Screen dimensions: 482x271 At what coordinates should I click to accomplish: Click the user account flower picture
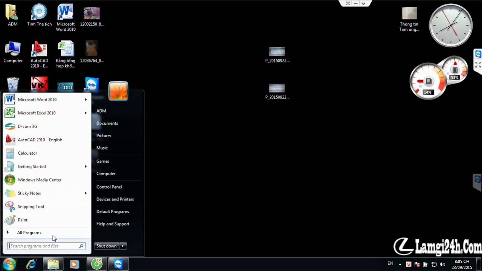tap(118, 91)
